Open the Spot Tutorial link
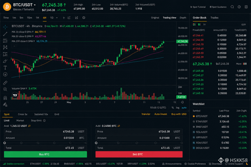Image resolution: width=251 pixels, height=167 pixels. tap(198, 7)
